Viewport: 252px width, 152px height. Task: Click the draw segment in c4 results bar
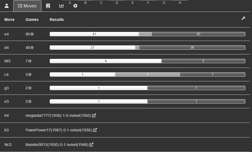coord(147,74)
